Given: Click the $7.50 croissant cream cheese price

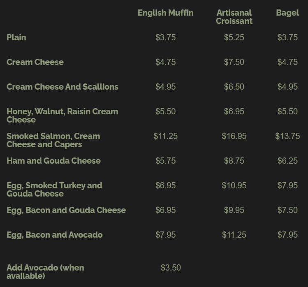Looking at the screenshot, I should click(234, 62).
